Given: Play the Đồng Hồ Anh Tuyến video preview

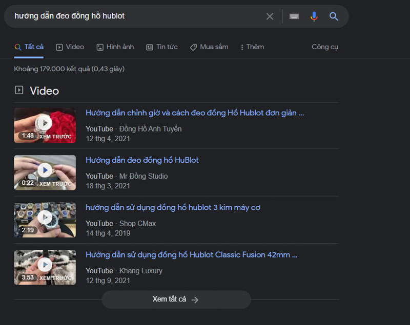Looking at the screenshot, I should click(45, 123).
